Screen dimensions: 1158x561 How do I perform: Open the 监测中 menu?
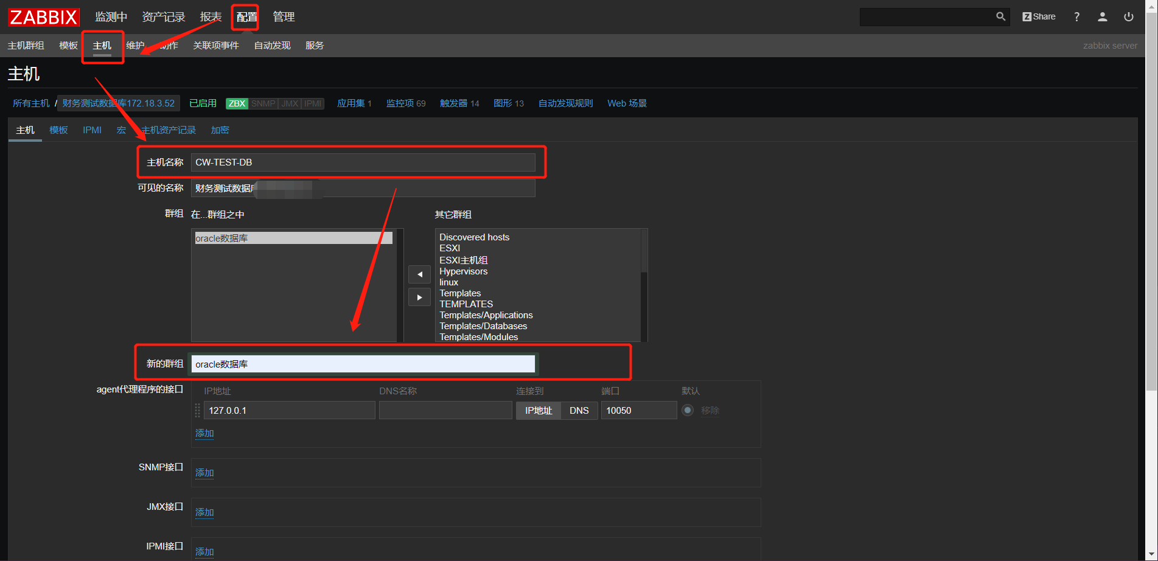point(111,16)
